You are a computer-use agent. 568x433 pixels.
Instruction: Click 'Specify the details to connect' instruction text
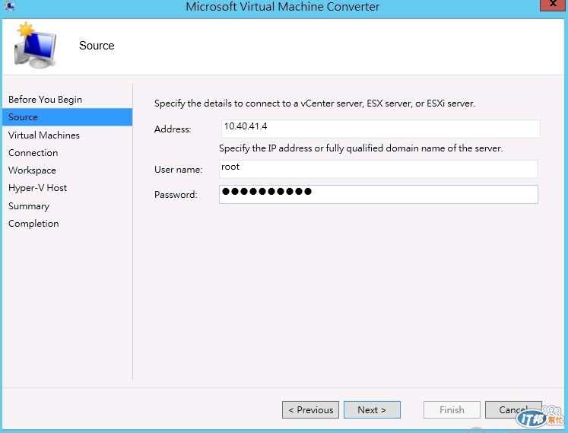315,103
